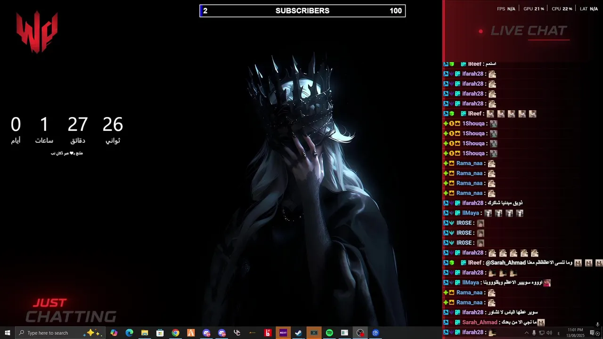Click the red WP channel logo

point(37,32)
